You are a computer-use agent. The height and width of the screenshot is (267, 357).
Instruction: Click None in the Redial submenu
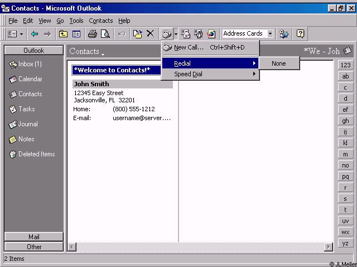[279, 63]
